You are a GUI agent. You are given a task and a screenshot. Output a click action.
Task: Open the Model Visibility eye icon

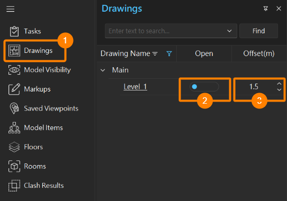pyautogui.click(x=14, y=70)
